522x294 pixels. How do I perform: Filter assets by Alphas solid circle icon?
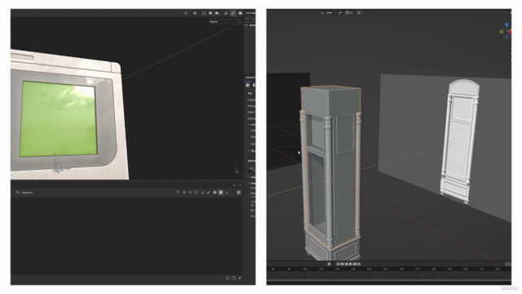[x=215, y=193]
